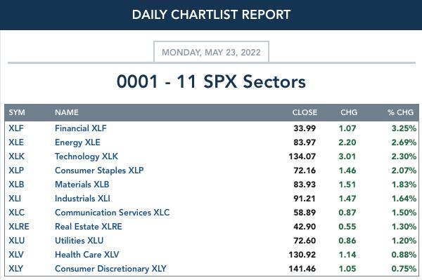Image resolution: width=422 pixels, height=280 pixels.
Task: Sort by the CLOSE column header
Action: coord(305,112)
